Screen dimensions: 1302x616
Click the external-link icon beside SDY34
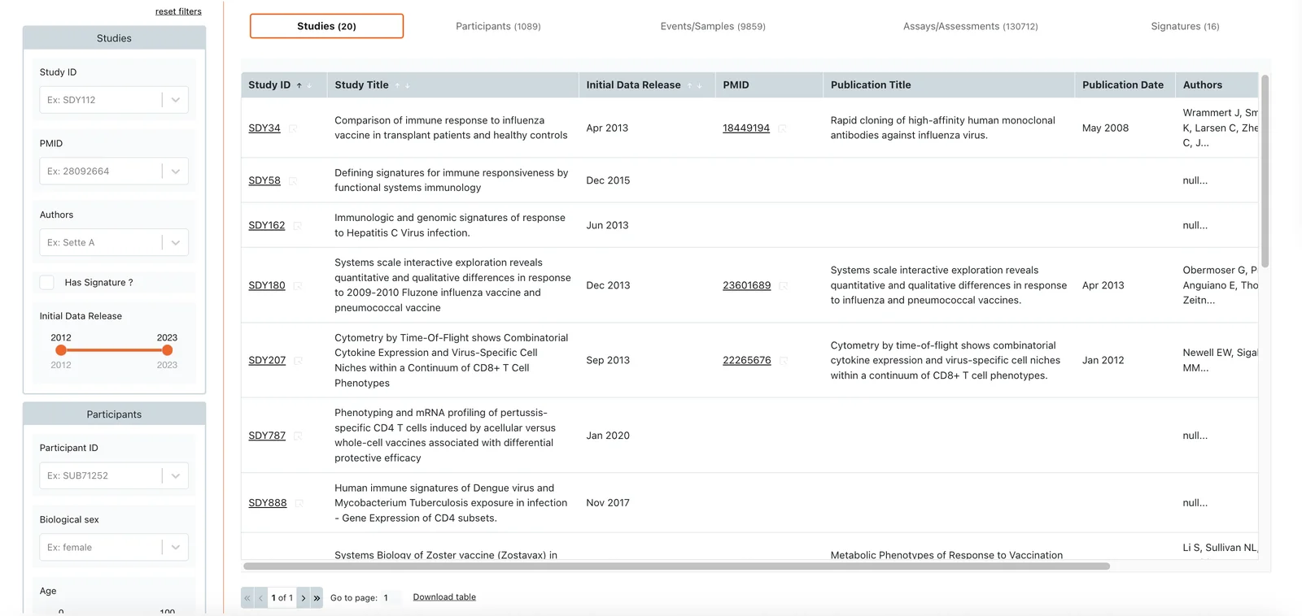click(293, 128)
